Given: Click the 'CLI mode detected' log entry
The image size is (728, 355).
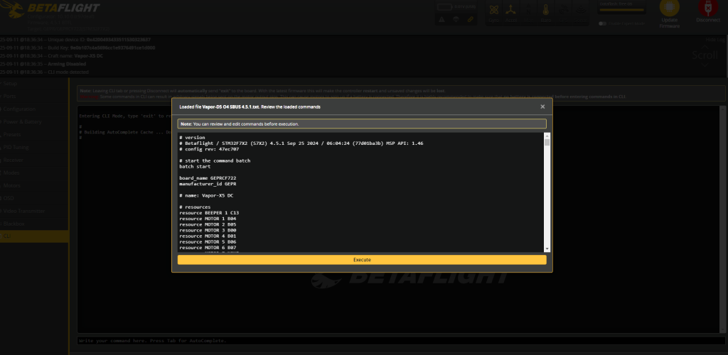Looking at the screenshot, I should 44,72.
